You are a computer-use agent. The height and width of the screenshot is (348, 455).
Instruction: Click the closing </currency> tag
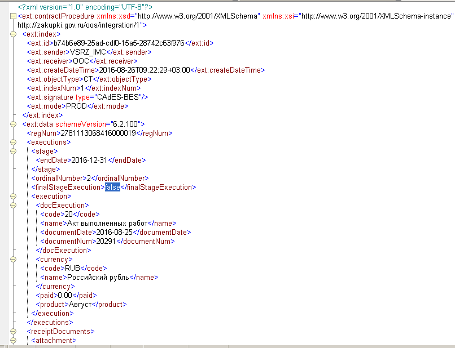click(x=55, y=286)
